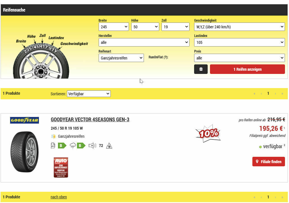Click the Goodyear brand logo

point(25,120)
